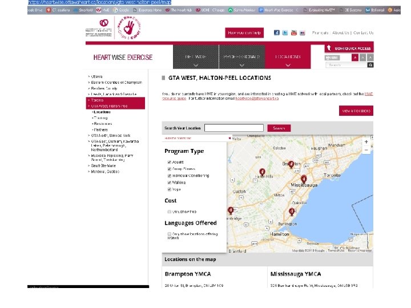411x308 pixels.
Task: Click the map marker near Cambridge
Action: click(x=231, y=211)
